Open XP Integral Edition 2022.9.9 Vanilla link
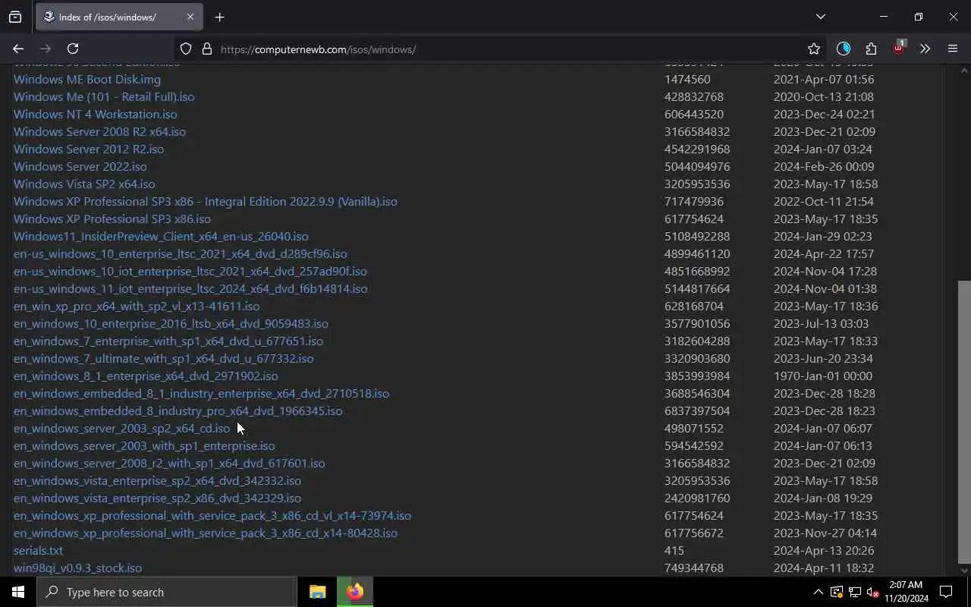 click(x=206, y=201)
